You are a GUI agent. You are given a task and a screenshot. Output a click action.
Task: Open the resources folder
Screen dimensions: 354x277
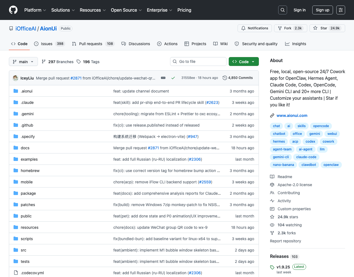pos(30,227)
